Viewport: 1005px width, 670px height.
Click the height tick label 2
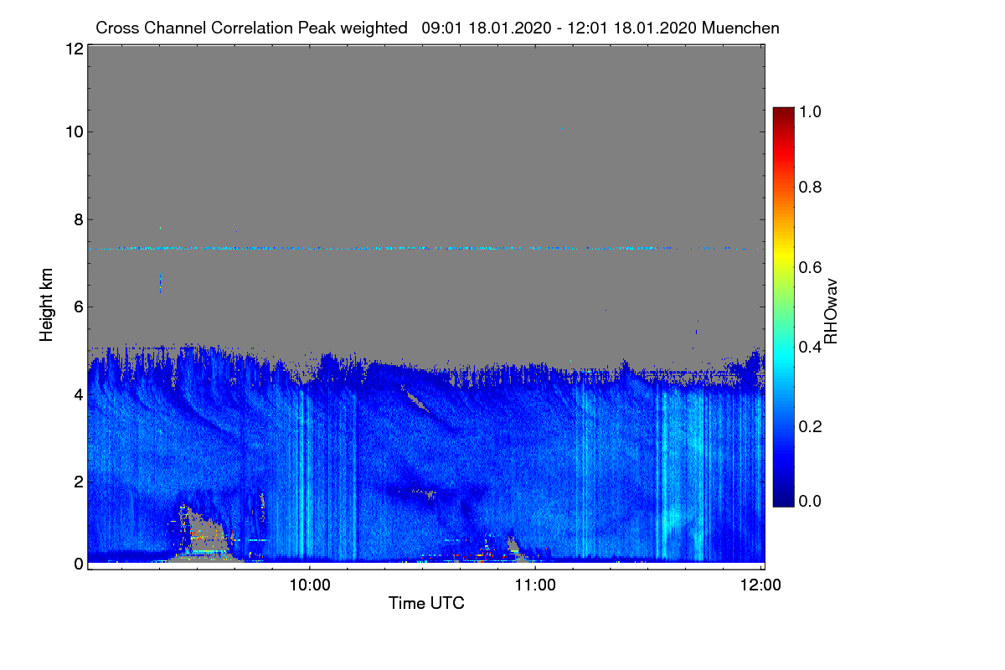pyautogui.click(x=78, y=481)
